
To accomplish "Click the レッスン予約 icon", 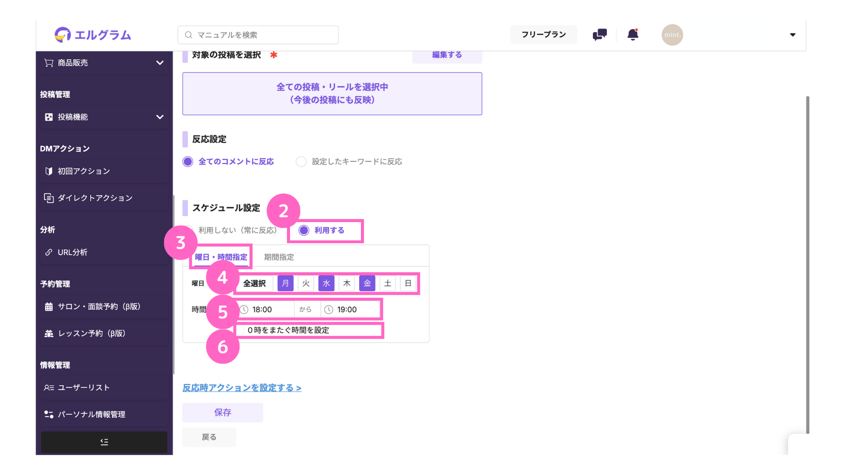I will (49, 333).
